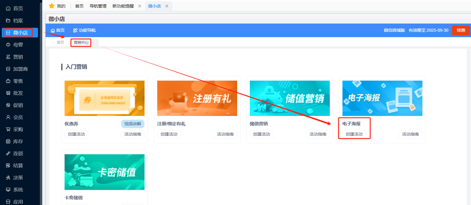This screenshot has width=471, height=205.
Task: Open the 注册有礼 banner image
Action: coord(197,98)
